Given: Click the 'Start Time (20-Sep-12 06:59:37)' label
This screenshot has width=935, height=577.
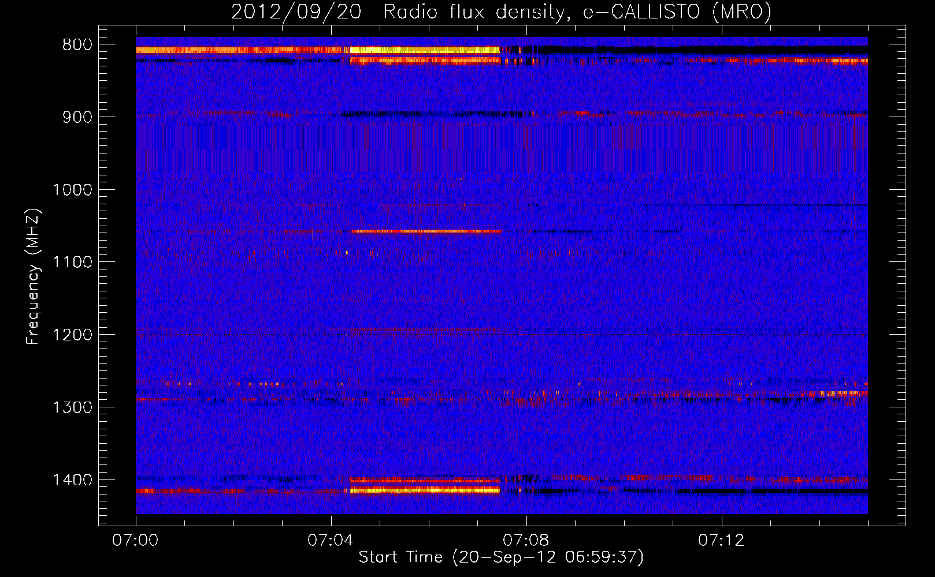Looking at the screenshot, I should tap(501, 557).
